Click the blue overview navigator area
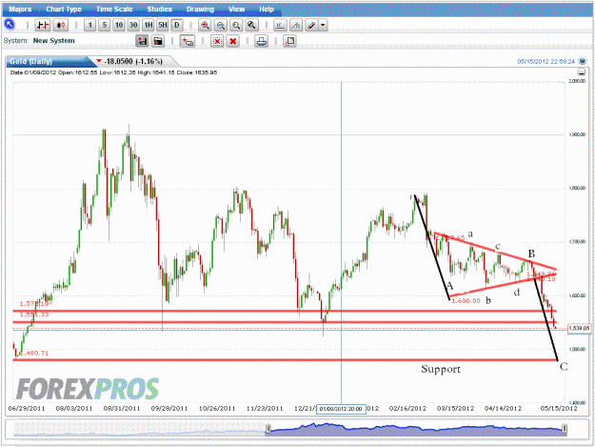The height and width of the screenshot is (447, 595). (x=416, y=429)
